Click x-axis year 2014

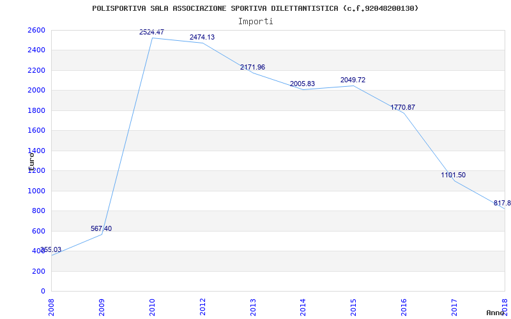click(303, 308)
